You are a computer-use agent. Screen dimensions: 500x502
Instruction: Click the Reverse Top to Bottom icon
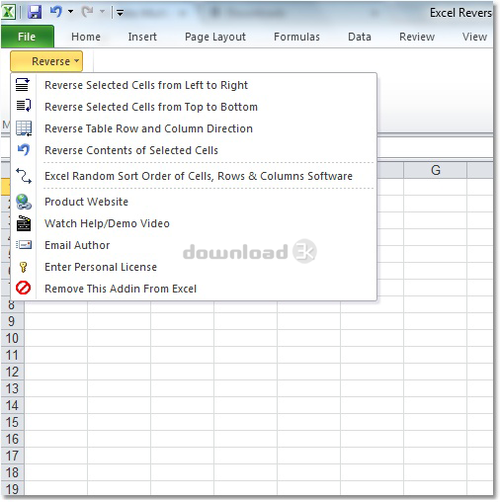24,106
